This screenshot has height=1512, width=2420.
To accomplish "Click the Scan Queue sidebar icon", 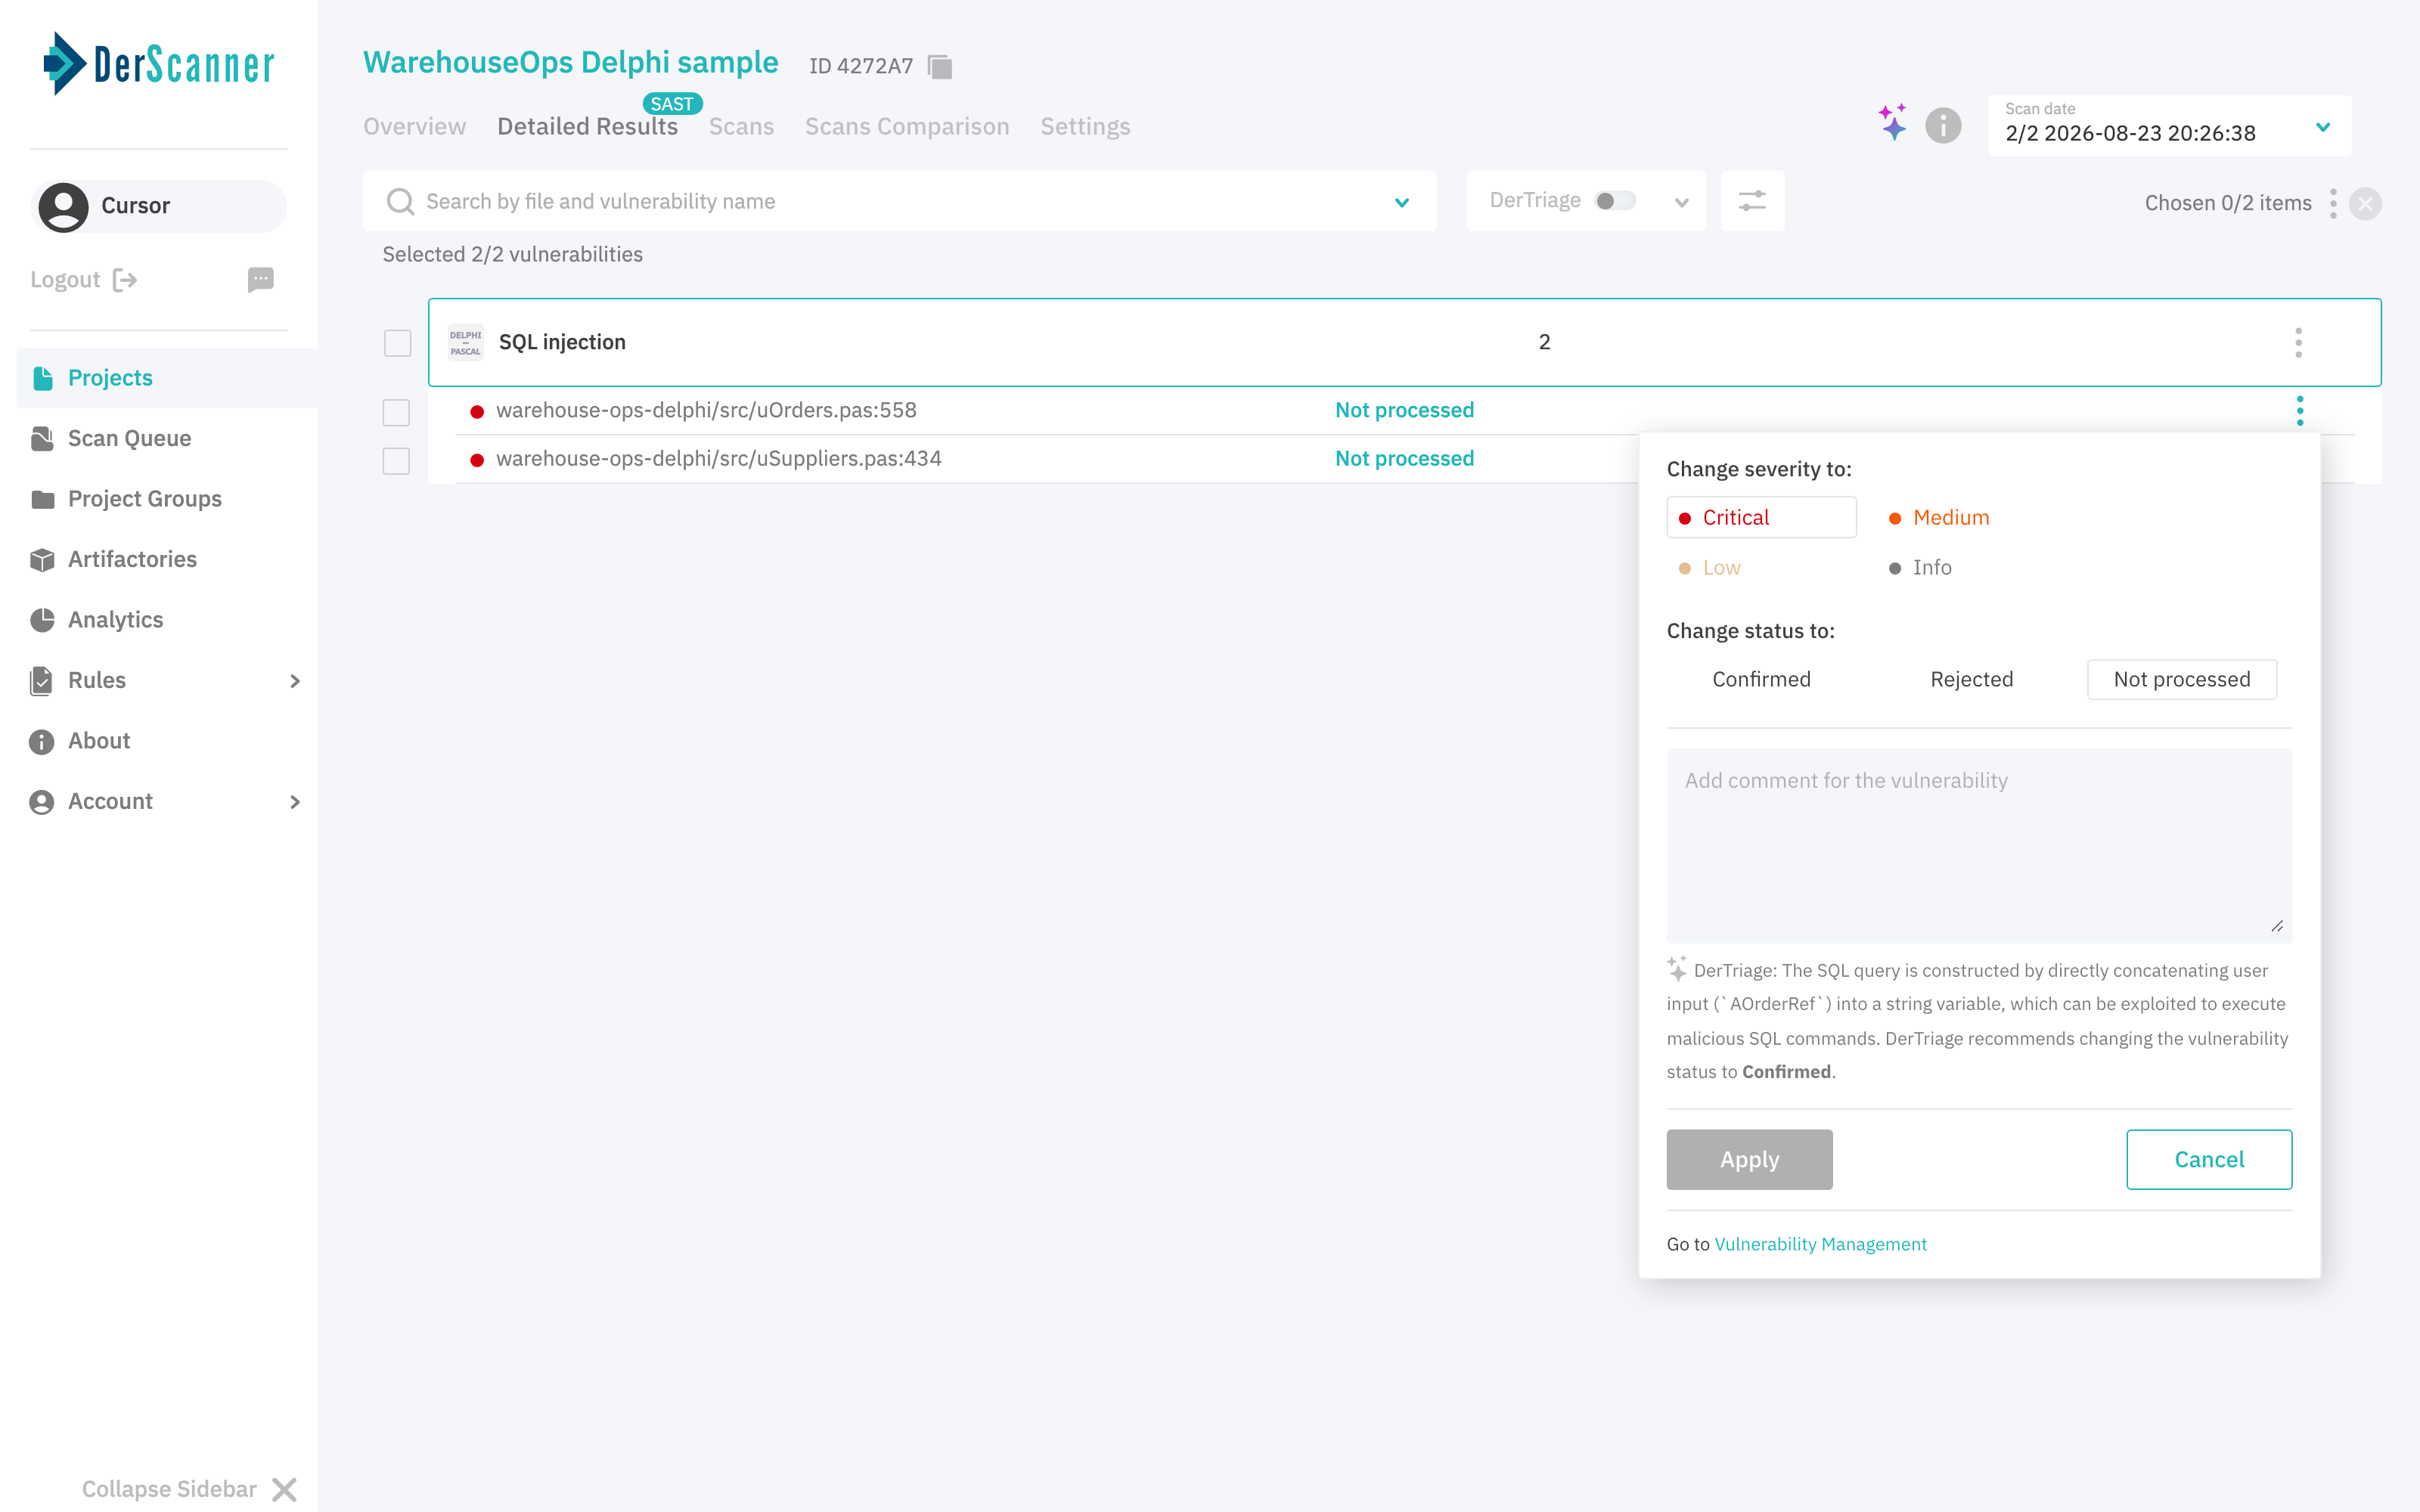I will (x=42, y=438).
